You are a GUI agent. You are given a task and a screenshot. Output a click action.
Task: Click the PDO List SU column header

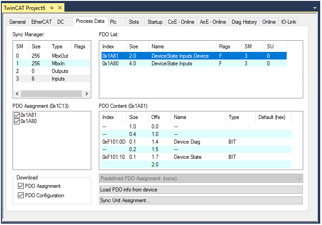click(x=275, y=47)
